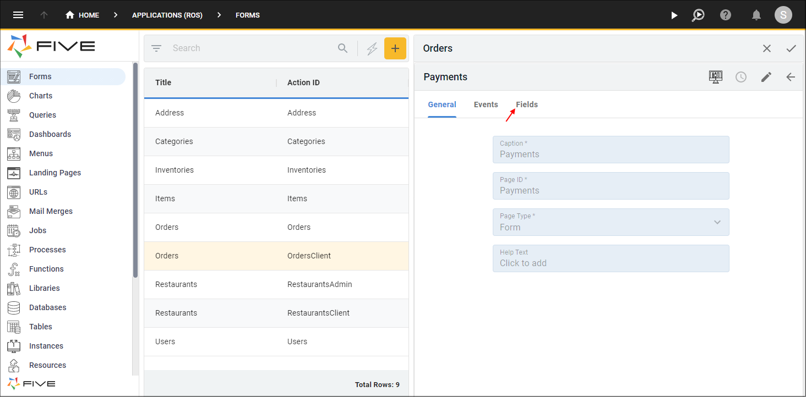The image size is (806, 397).
Task: Select the RestaurantsClient row
Action: pyautogui.click(x=276, y=313)
